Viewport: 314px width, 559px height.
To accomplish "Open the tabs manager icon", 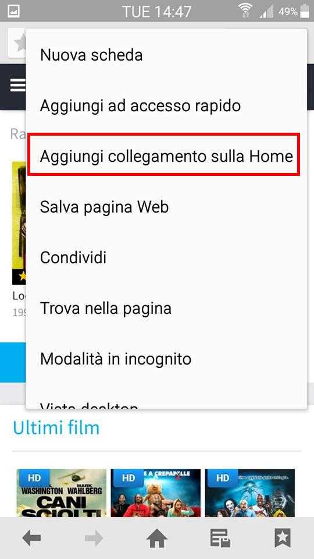I will tap(220, 538).
